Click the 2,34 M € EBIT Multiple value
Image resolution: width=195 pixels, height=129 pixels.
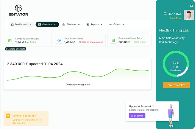click(21, 42)
